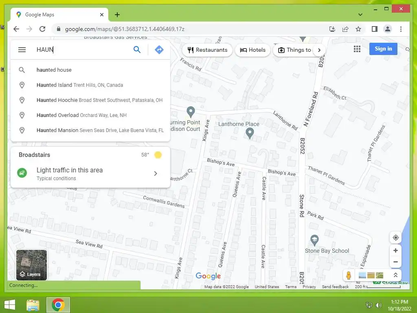Click the blue search magnifier icon
The height and width of the screenshot is (313, 417).
(137, 49)
